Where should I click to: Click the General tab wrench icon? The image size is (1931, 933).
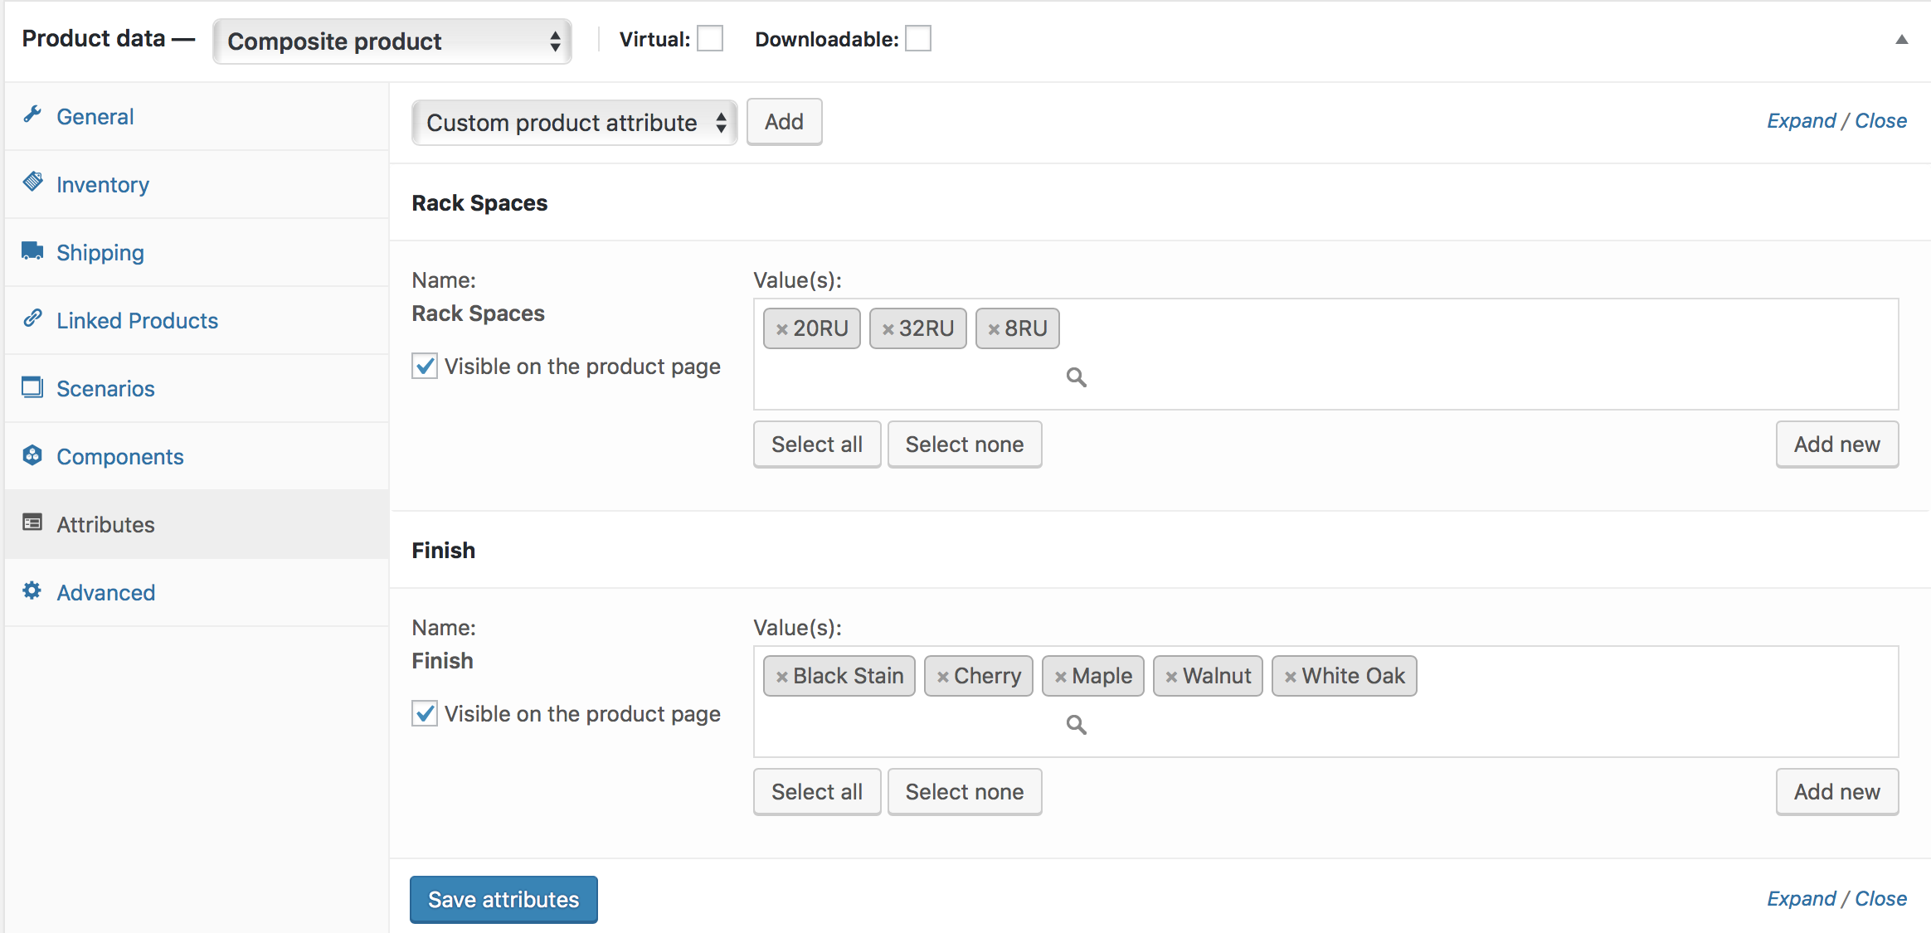(32, 114)
